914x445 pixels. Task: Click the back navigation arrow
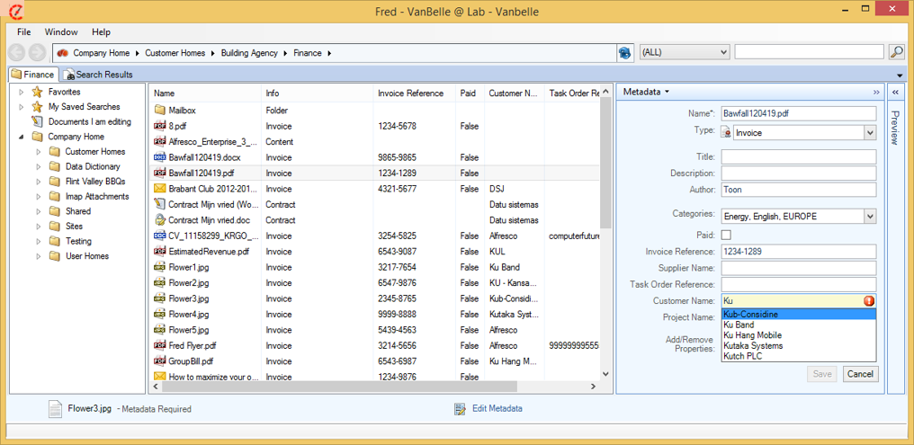click(17, 53)
